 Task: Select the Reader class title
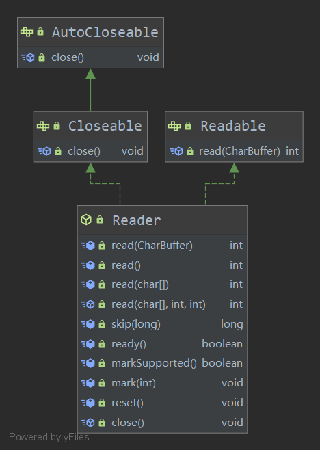(x=137, y=220)
